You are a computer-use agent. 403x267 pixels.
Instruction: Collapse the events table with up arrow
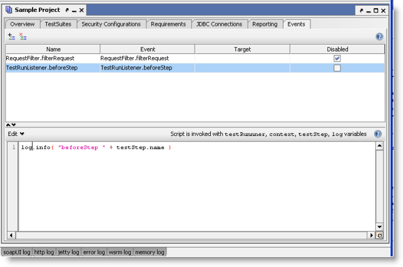point(8,125)
